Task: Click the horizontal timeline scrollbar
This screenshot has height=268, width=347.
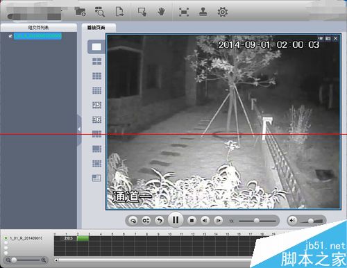Action: coord(155,260)
